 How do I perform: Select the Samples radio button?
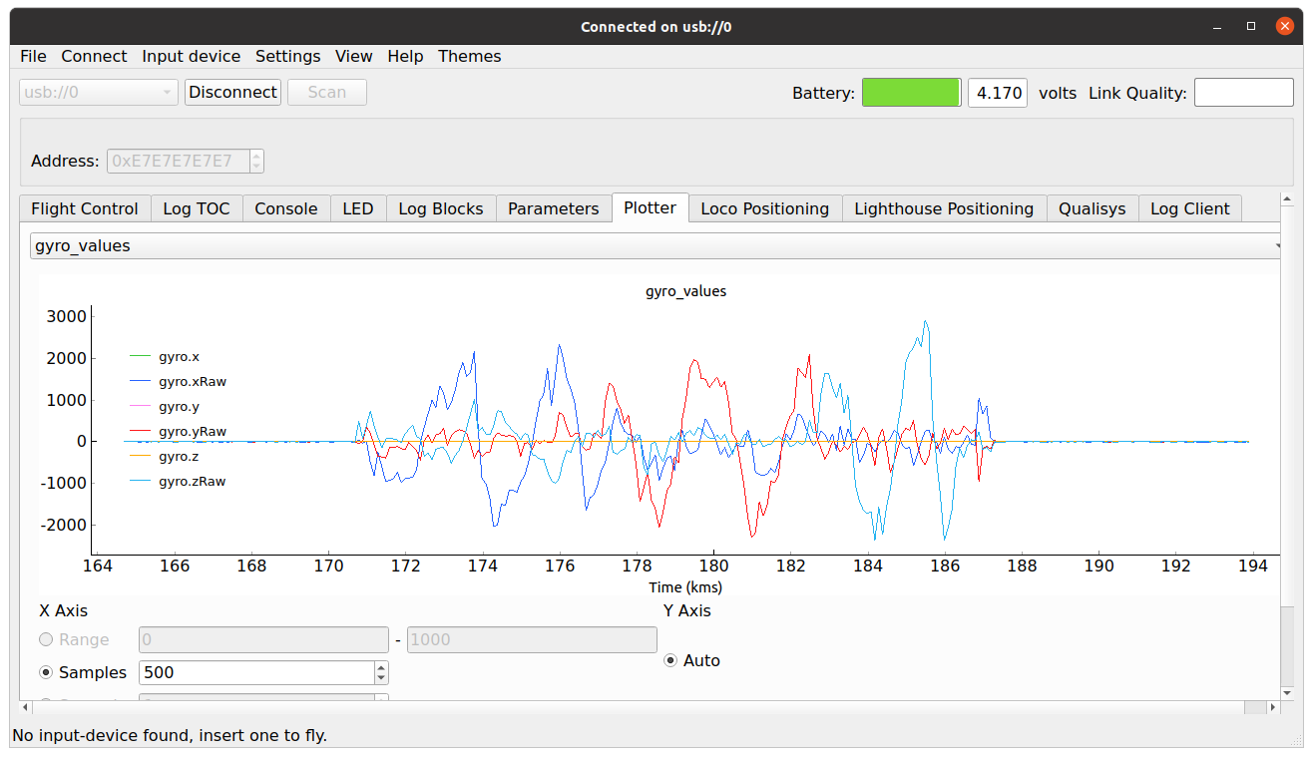click(46, 673)
